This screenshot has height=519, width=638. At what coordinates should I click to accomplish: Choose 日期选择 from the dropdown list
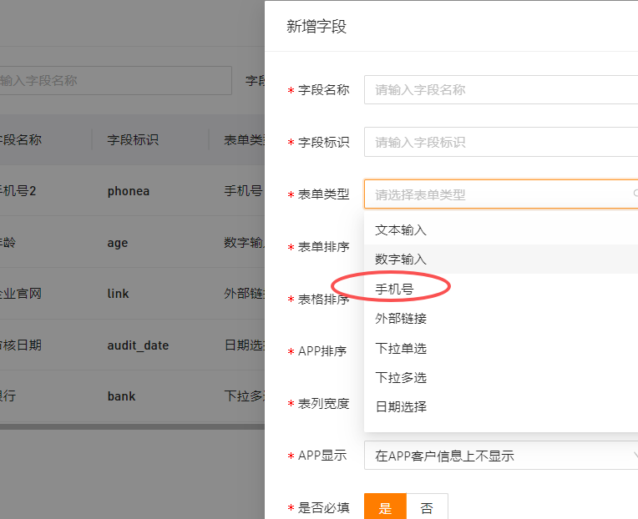401,406
